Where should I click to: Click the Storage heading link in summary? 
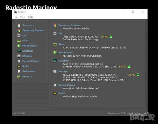tap(63, 72)
